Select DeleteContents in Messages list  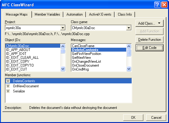click(99, 50)
